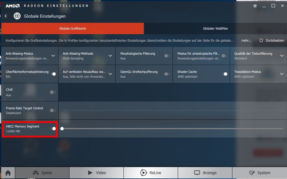Screen dimensions: 287x179
Task: Open the Anzeige section
Action: [x=205, y=173]
